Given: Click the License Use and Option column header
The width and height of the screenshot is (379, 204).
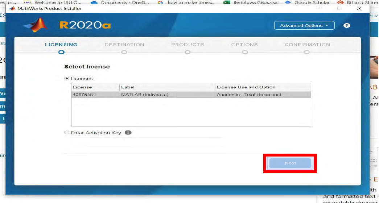Looking at the screenshot, I should [263, 87].
